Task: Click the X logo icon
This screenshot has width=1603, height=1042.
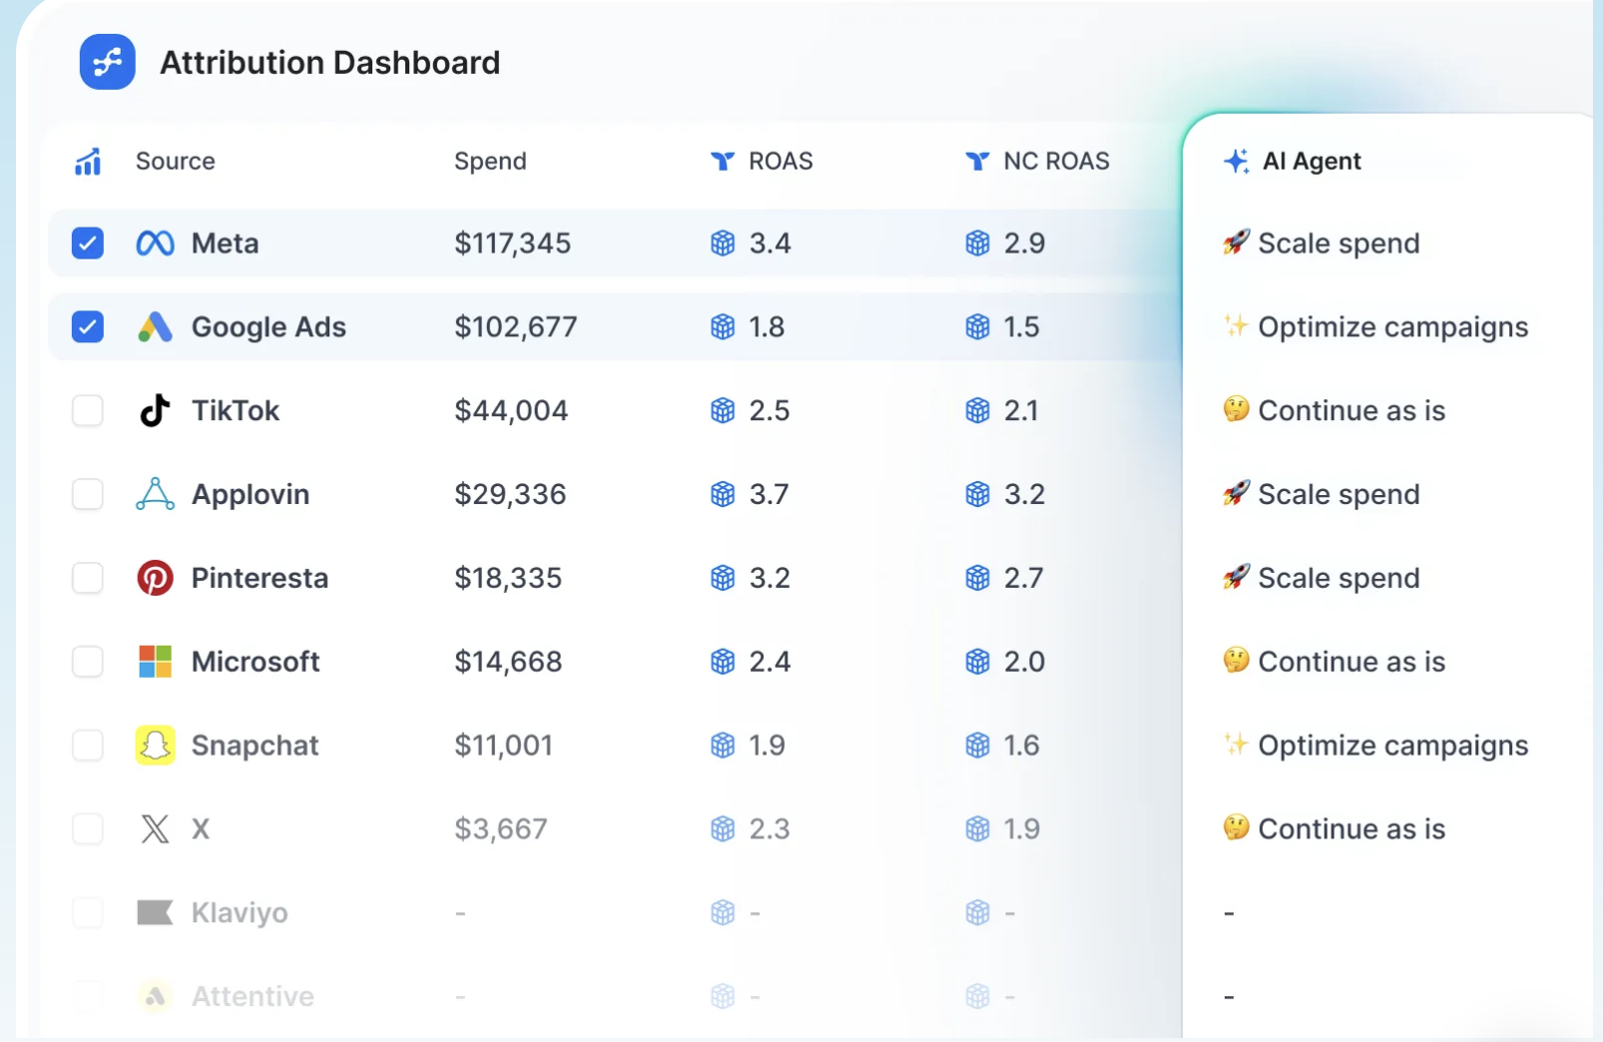Action: point(155,828)
